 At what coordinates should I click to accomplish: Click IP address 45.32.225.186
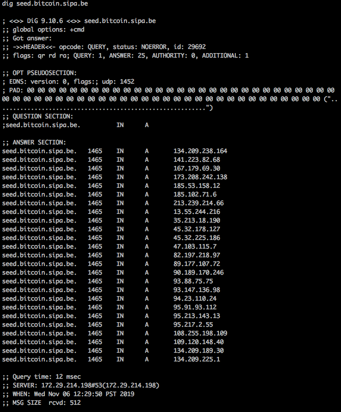tap(197, 238)
